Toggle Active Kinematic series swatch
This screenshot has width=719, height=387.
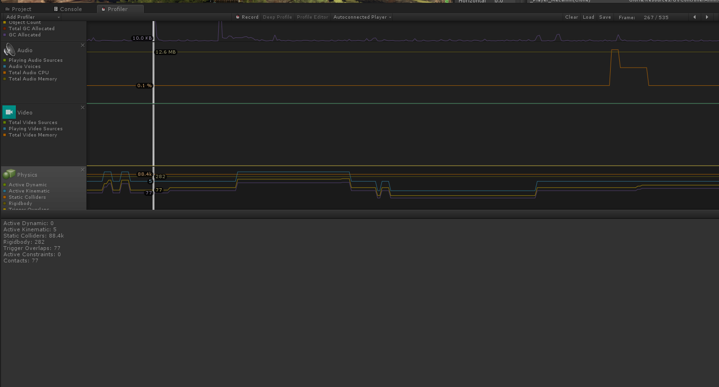pyautogui.click(x=5, y=191)
